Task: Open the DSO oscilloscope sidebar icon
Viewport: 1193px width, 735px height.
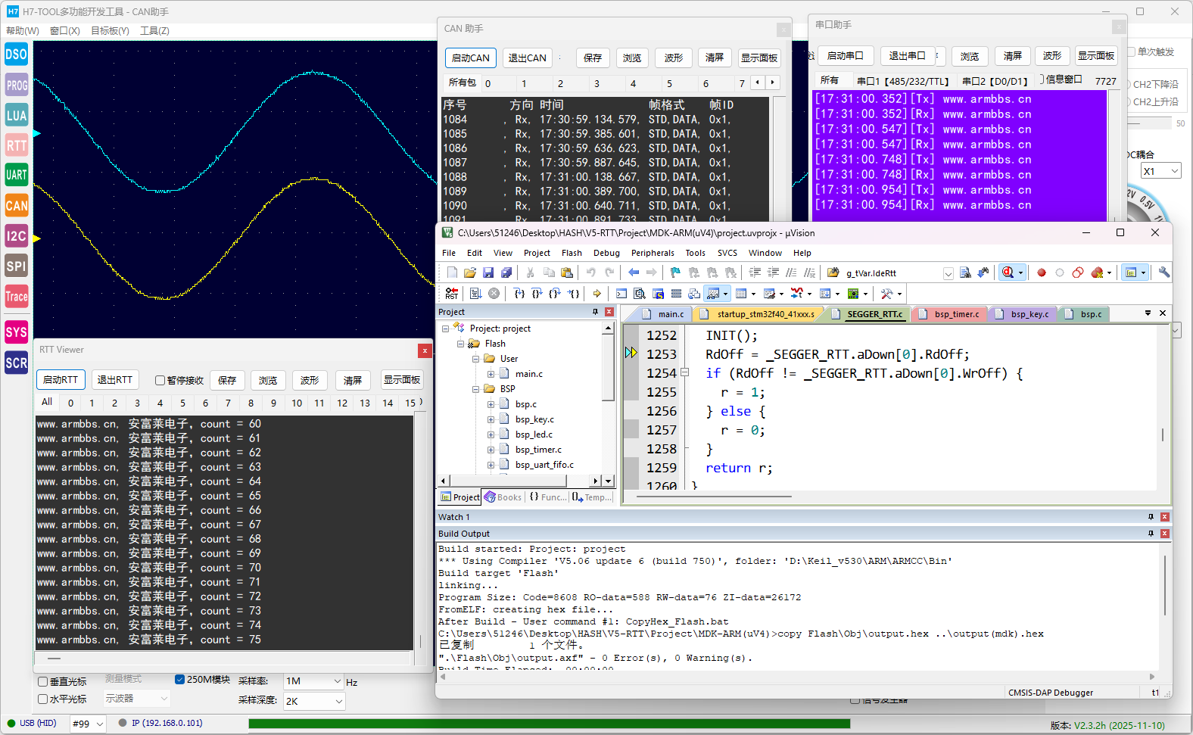Action: pos(17,55)
